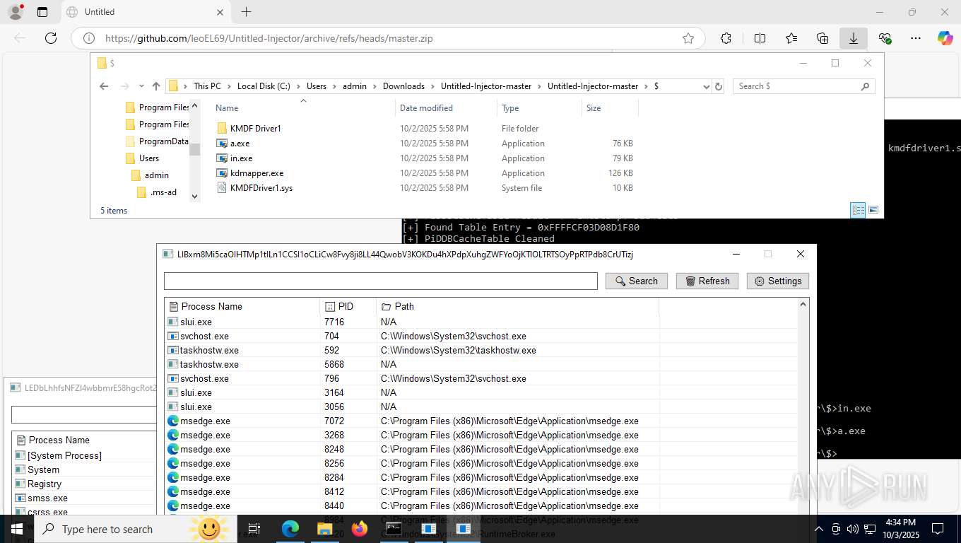The height and width of the screenshot is (543, 961).
Task: Click Local Disk (C:) breadcrumb
Action: (264, 86)
